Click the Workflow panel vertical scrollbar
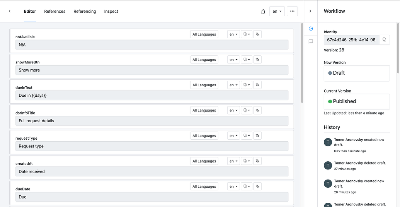Image resolution: width=400 pixels, height=207 pixels. tap(398, 48)
